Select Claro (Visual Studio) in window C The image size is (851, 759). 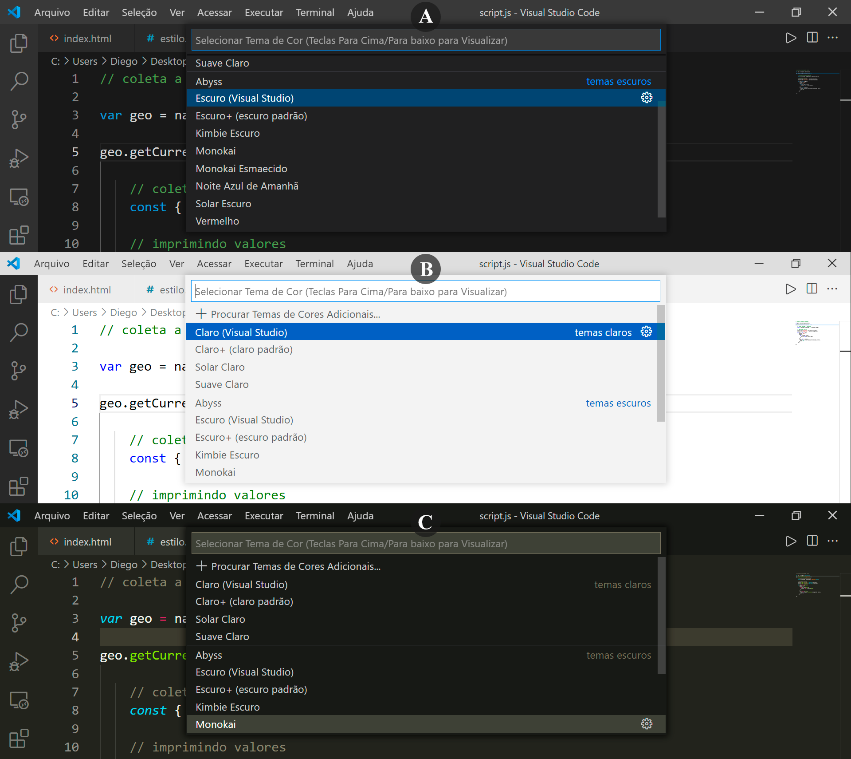tap(426, 585)
